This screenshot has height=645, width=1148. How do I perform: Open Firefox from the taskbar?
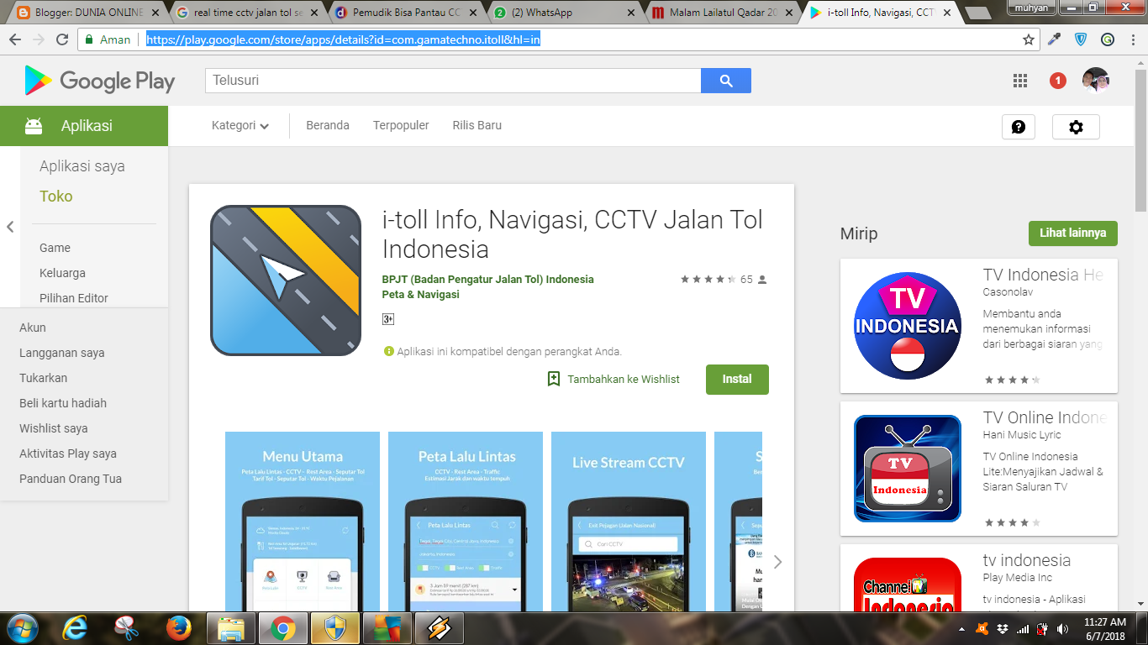tap(178, 628)
